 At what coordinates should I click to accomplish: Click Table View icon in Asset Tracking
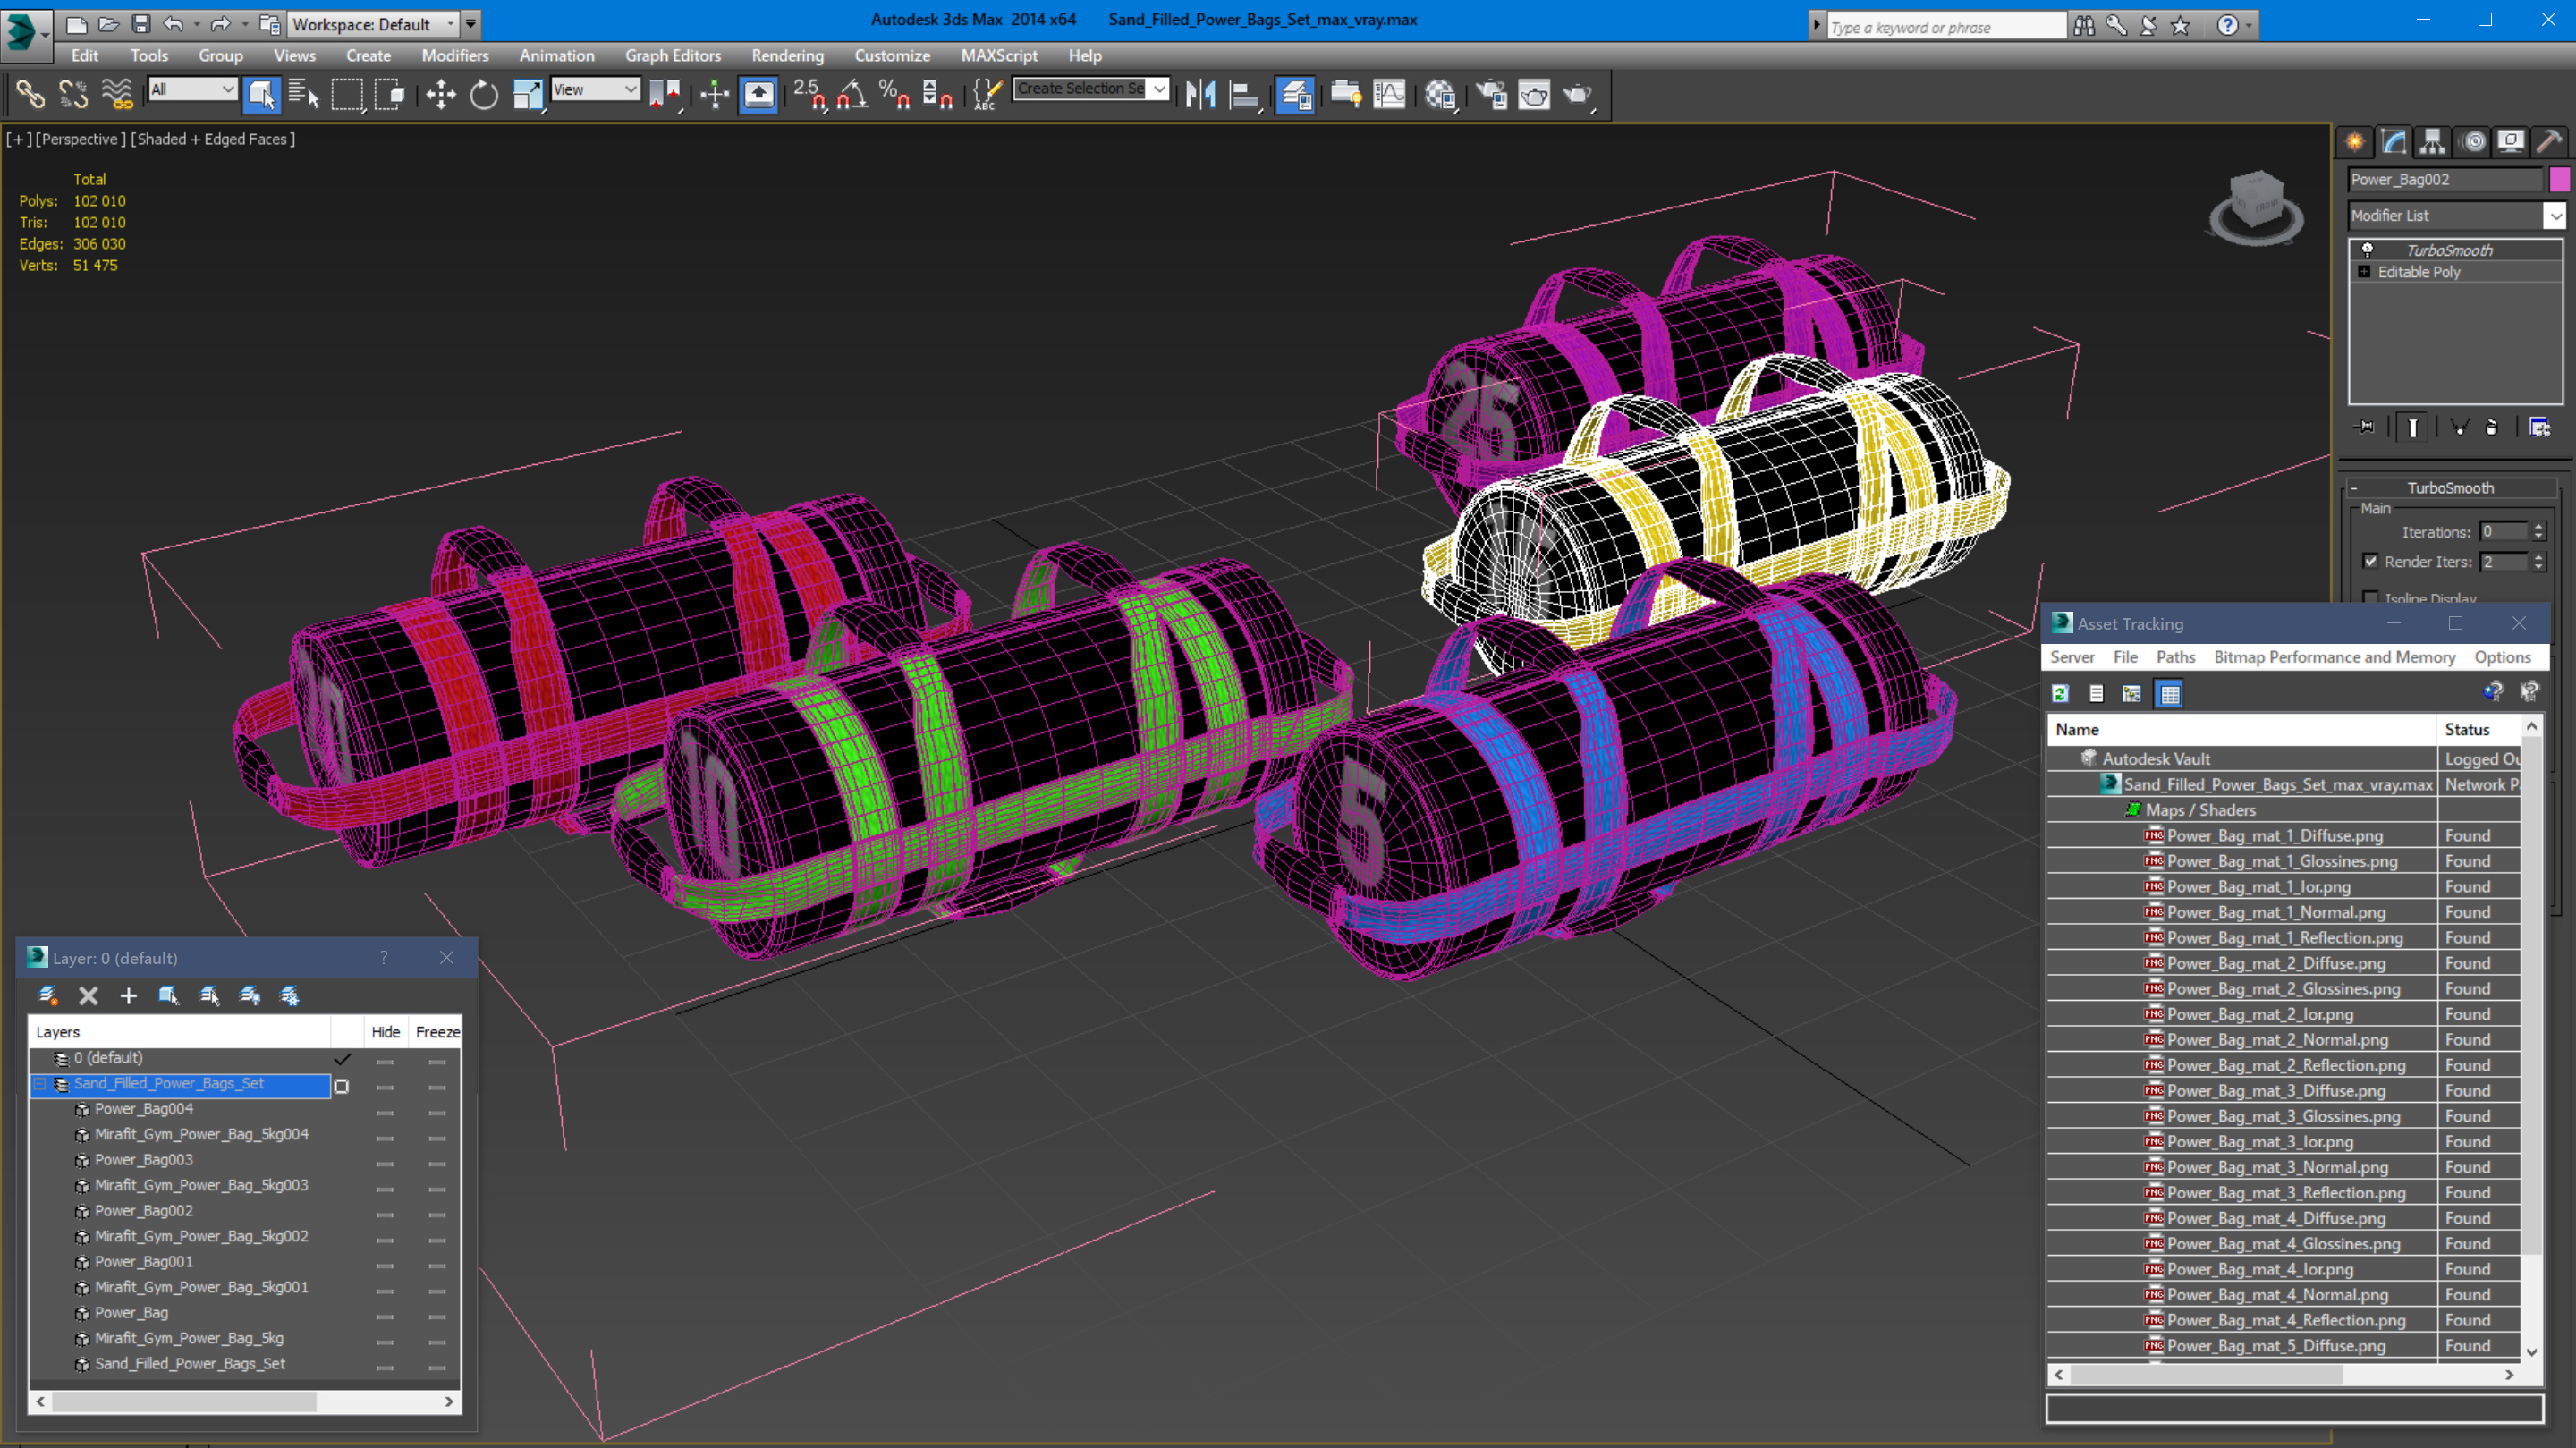(x=2169, y=693)
